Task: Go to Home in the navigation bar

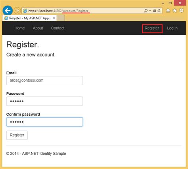Action: [x=19, y=28]
